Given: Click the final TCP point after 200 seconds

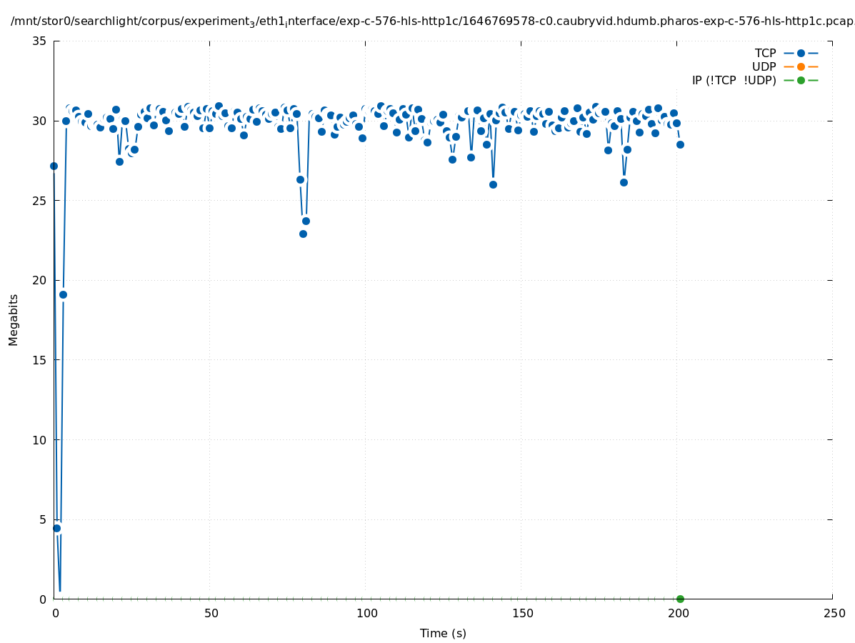Looking at the screenshot, I should [x=680, y=144].
